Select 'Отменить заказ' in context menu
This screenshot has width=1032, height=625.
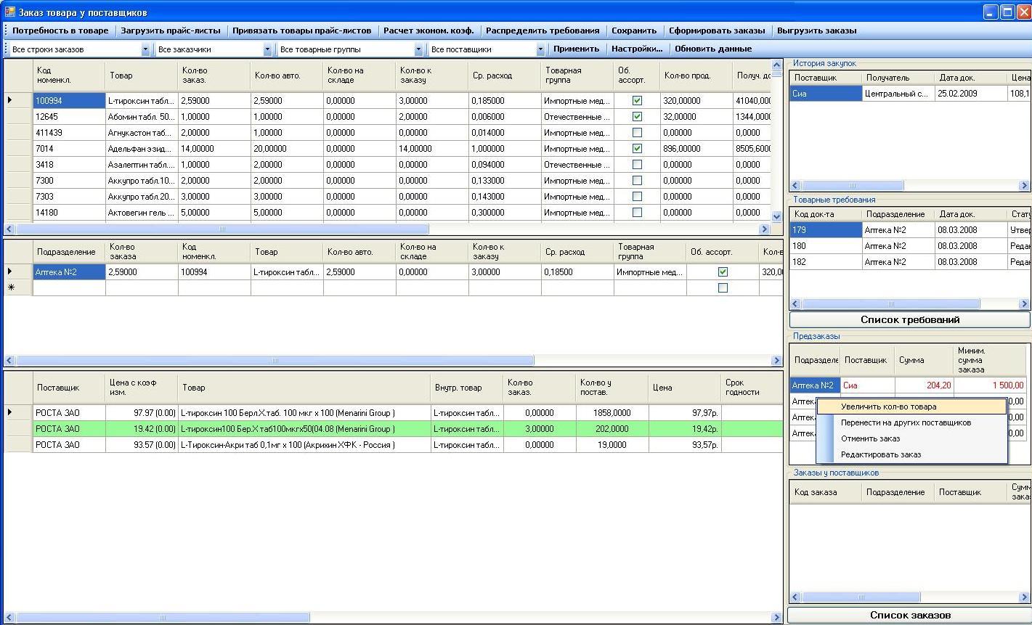tap(870, 438)
